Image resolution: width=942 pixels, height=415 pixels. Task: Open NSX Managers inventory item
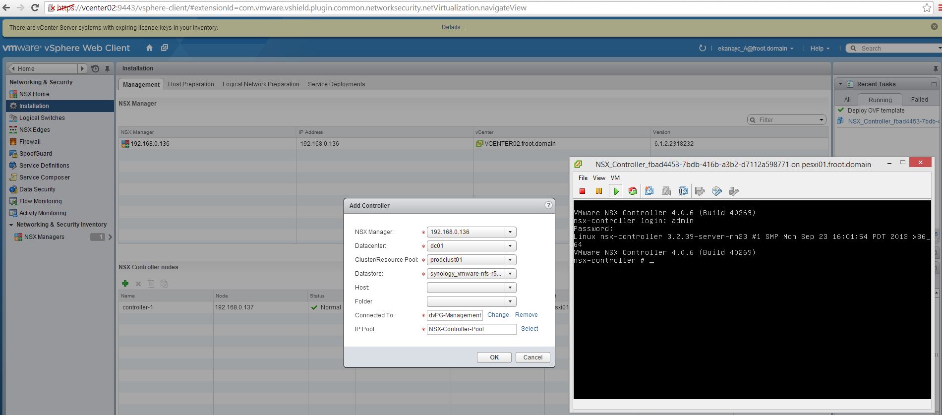pyautogui.click(x=44, y=237)
